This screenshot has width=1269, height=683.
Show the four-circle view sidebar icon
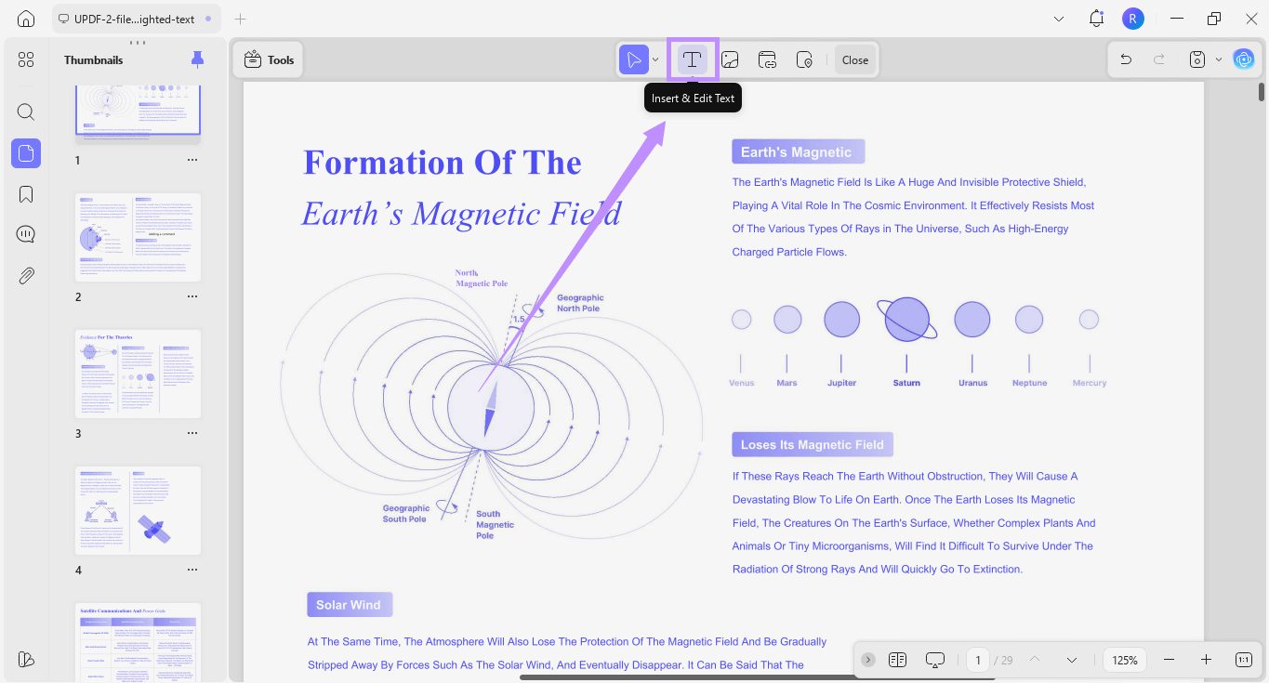pos(26,59)
